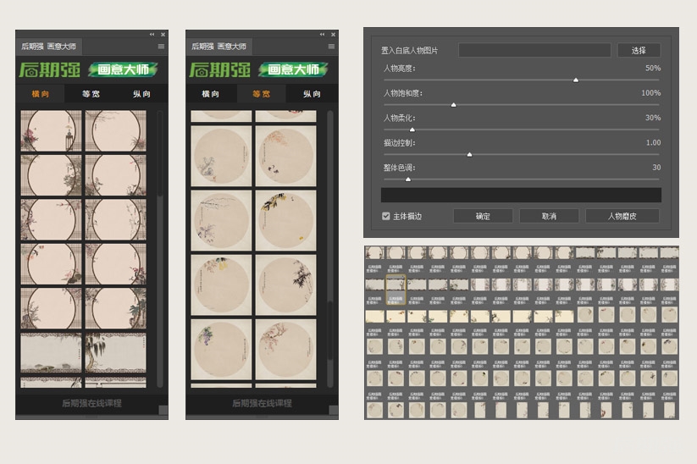The width and height of the screenshot is (697, 464).
Task: Choose the lantern and flowers round-window template in left panel
Action: pos(51,131)
